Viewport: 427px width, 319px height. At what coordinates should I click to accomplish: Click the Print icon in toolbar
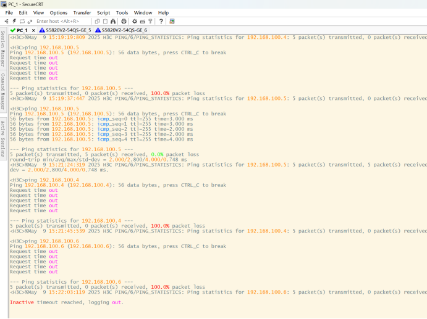124,21
